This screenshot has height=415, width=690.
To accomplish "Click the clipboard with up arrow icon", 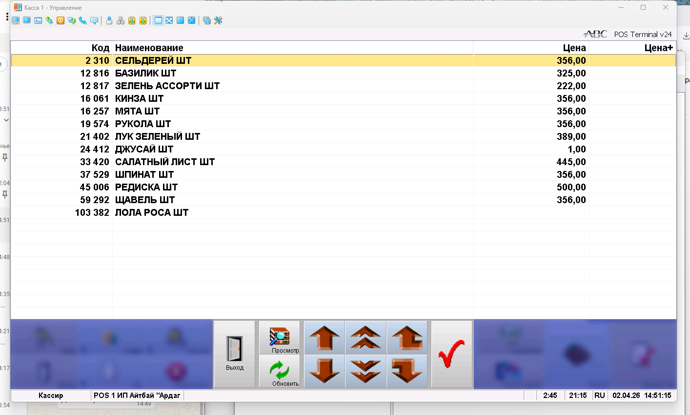I will [x=143, y=20].
